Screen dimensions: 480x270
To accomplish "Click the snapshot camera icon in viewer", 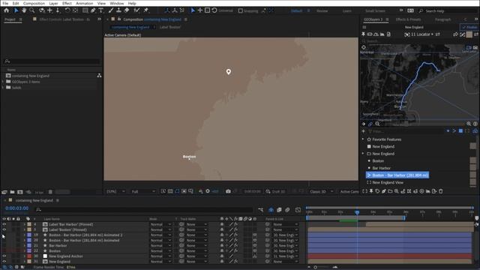I will [x=228, y=191].
